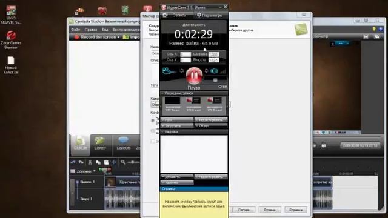Click the Загрузить button in HyperCam
Screen dimensions: 388x218
pyautogui.click(x=177, y=125)
